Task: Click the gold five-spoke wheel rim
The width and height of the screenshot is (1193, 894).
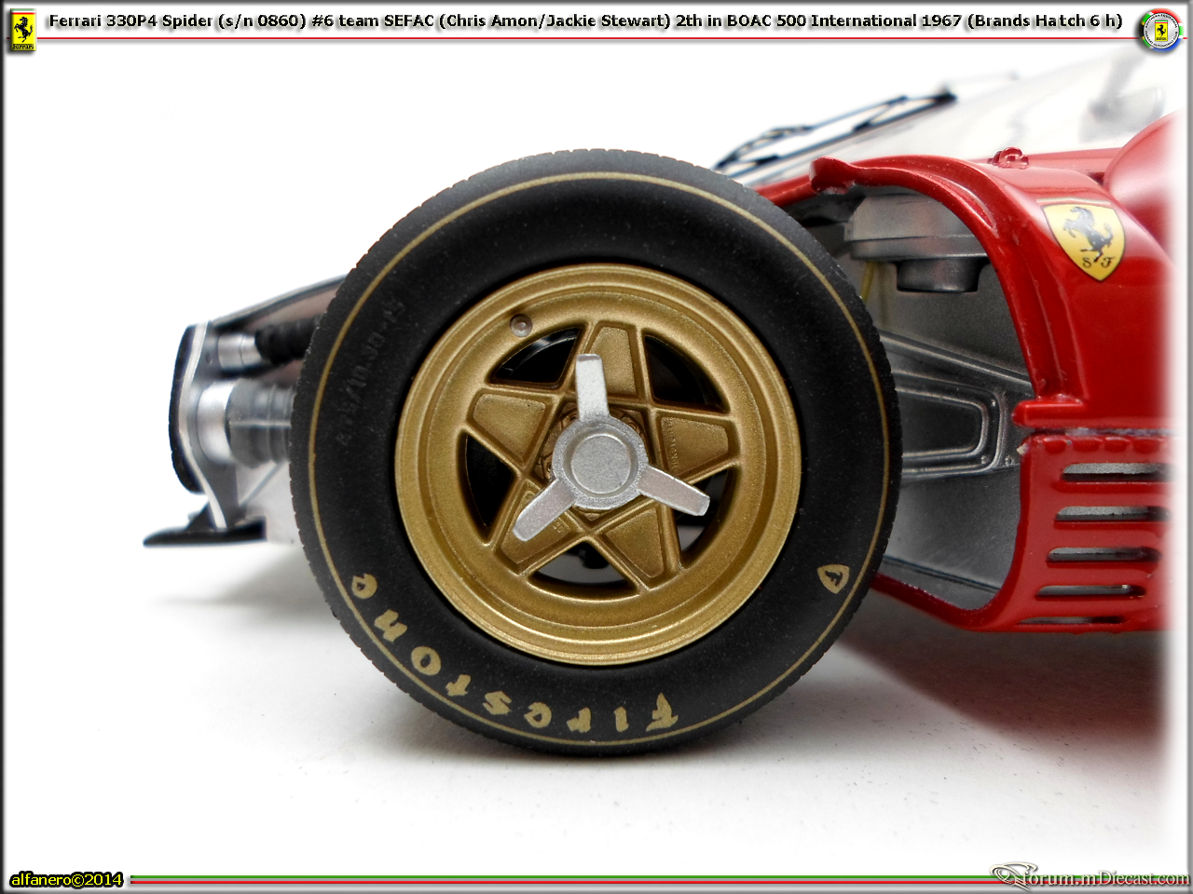Action: coord(597,463)
